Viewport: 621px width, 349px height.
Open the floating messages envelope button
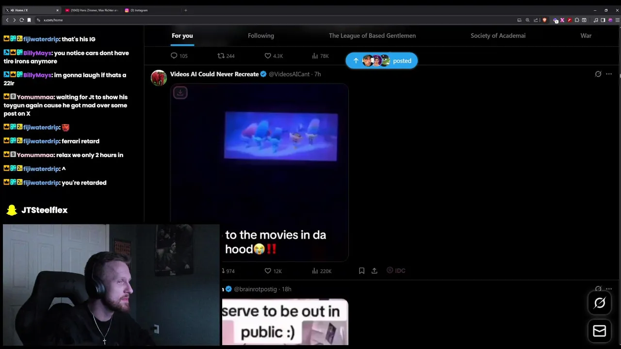600,331
